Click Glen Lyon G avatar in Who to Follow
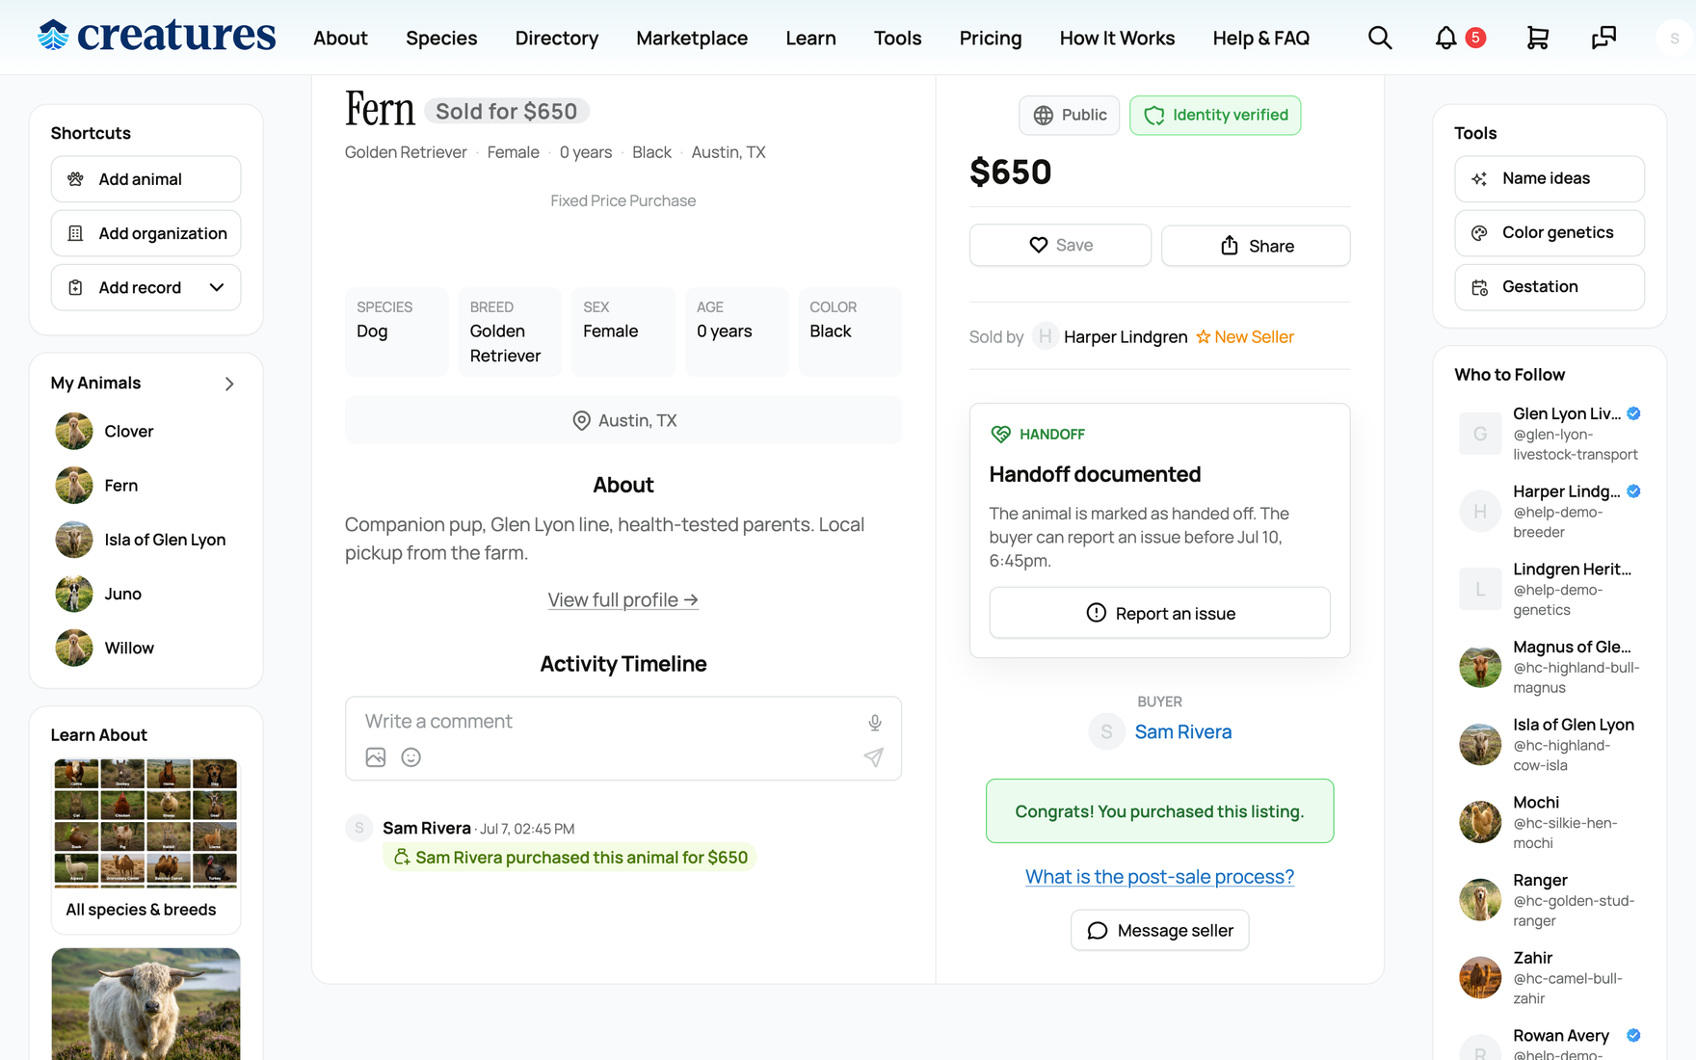The width and height of the screenshot is (1696, 1060). point(1480,434)
